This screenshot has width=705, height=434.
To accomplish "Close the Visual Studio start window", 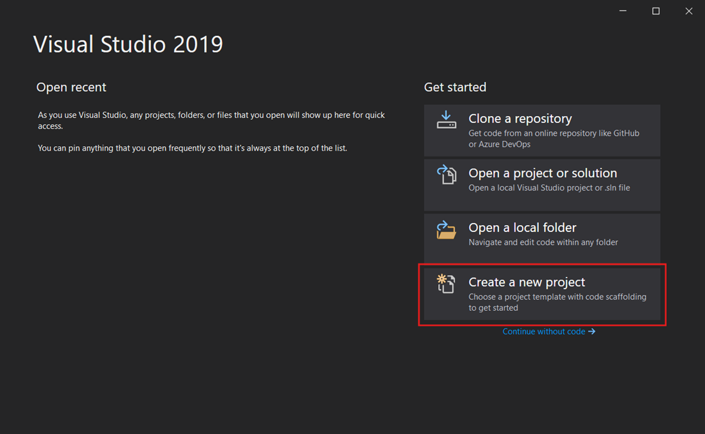I will coord(688,11).
